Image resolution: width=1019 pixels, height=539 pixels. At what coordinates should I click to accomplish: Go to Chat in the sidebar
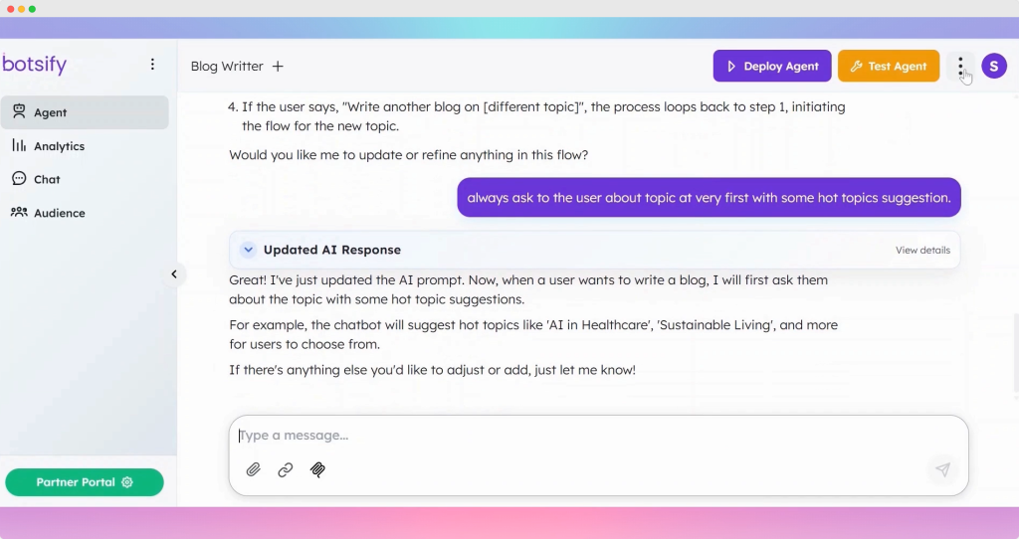[x=47, y=180]
